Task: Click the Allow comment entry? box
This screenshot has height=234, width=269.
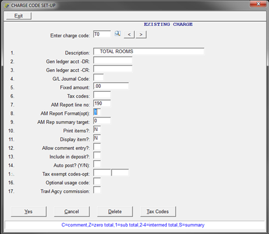Action: click(x=97, y=147)
